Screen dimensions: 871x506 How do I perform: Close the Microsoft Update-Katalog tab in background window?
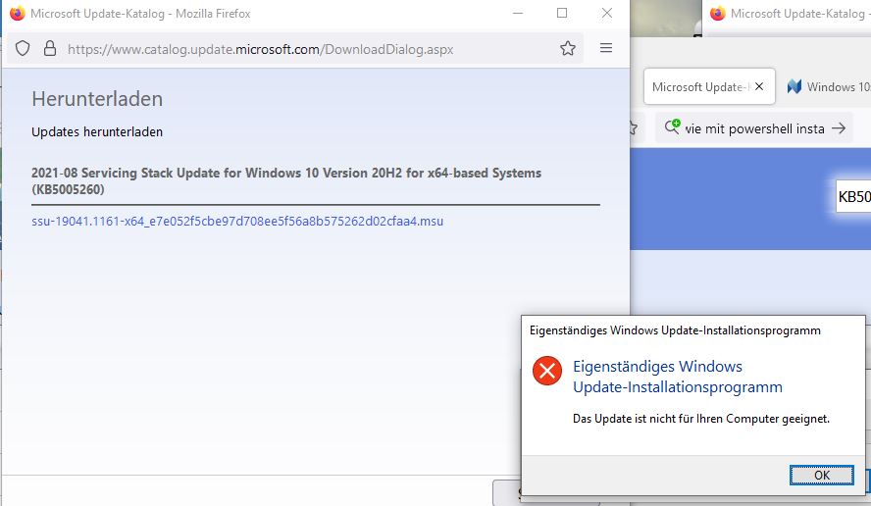[759, 86]
